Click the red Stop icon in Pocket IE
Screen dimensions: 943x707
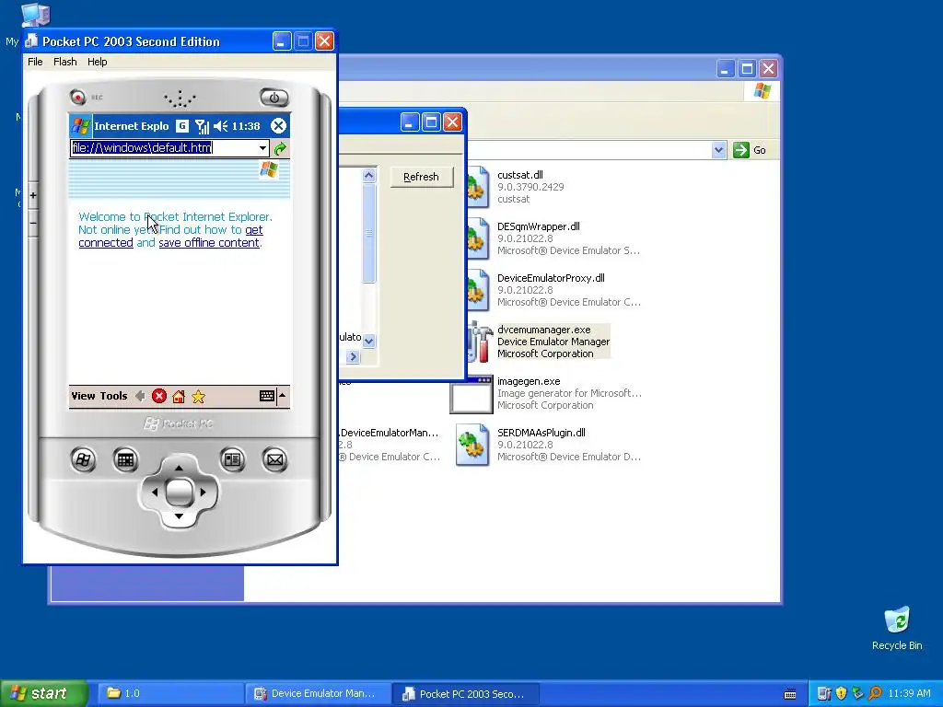coord(158,396)
